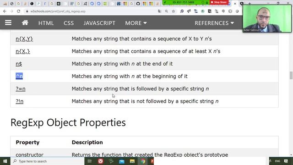
Task: Expand the MORE dropdown
Action: click(x=136, y=23)
